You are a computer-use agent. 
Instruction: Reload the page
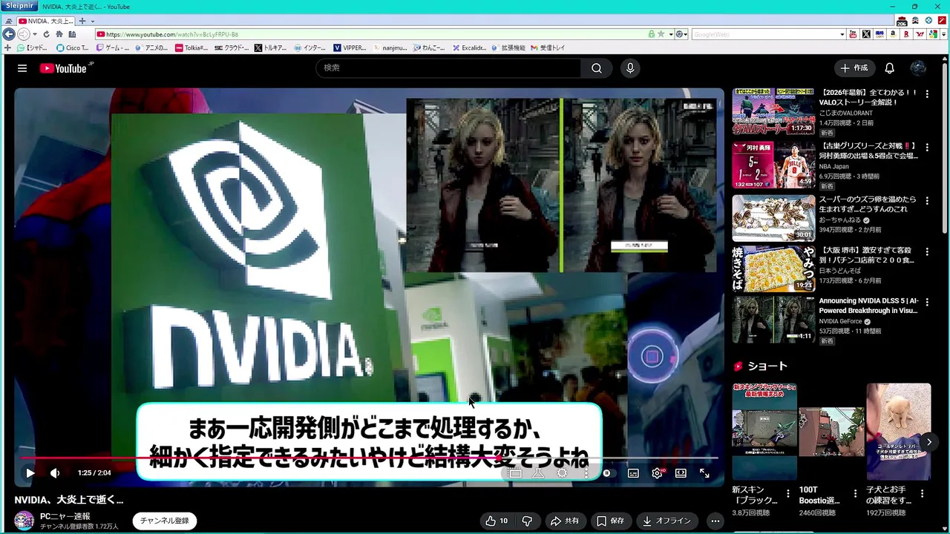[46, 34]
